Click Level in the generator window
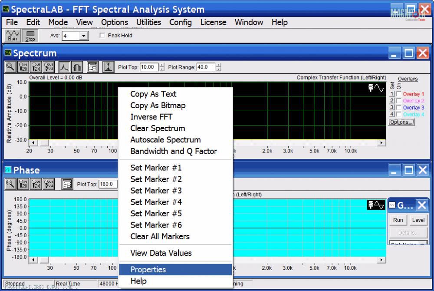 point(418,220)
